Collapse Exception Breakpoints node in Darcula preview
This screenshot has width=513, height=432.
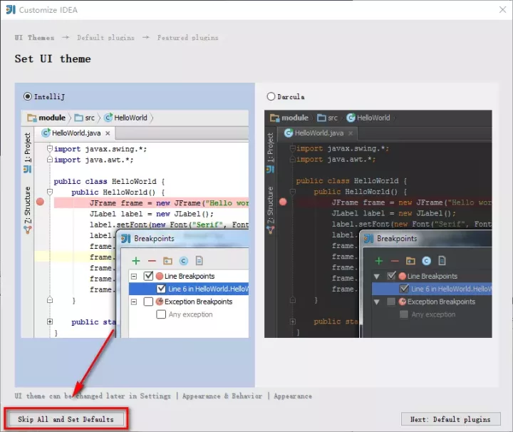pyautogui.click(x=377, y=302)
